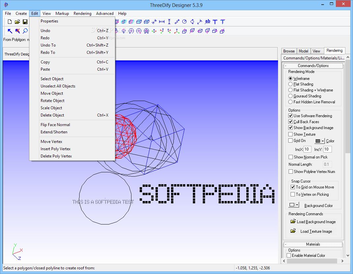This screenshot has height=274, width=353.
Task: Enable Show Texture checkbox
Action: point(290,134)
